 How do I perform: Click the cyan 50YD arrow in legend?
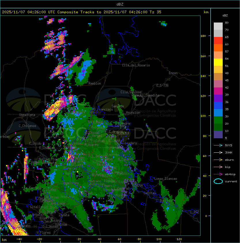(218, 145)
